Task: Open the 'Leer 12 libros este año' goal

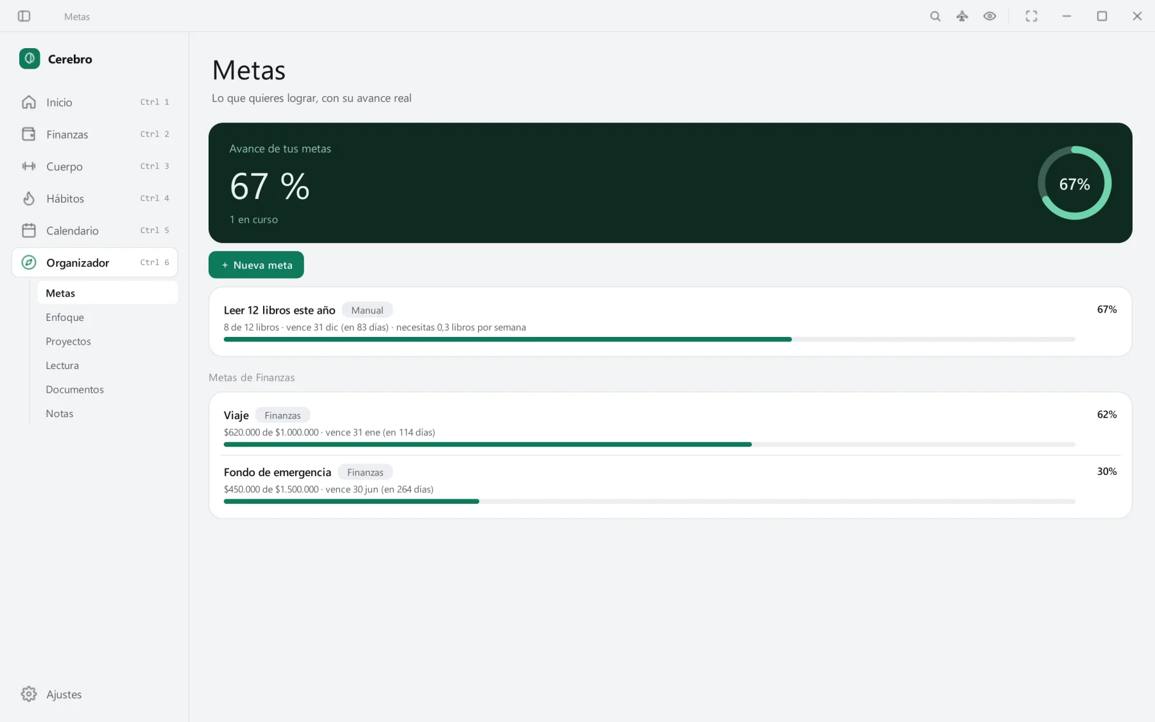Action: tap(670, 322)
